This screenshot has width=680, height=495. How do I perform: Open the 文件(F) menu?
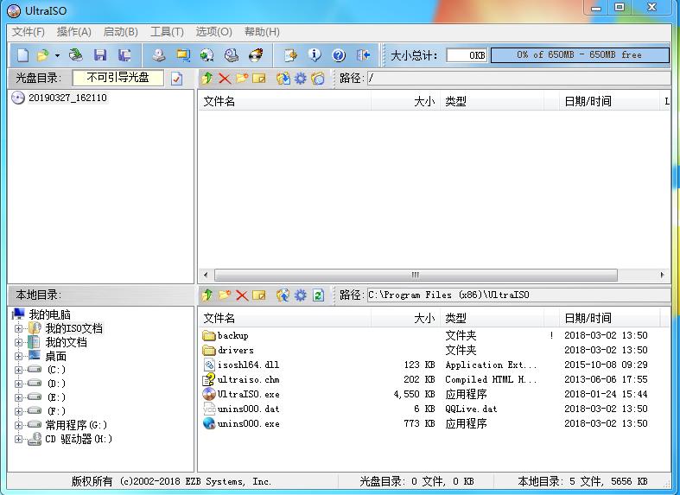click(29, 32)
